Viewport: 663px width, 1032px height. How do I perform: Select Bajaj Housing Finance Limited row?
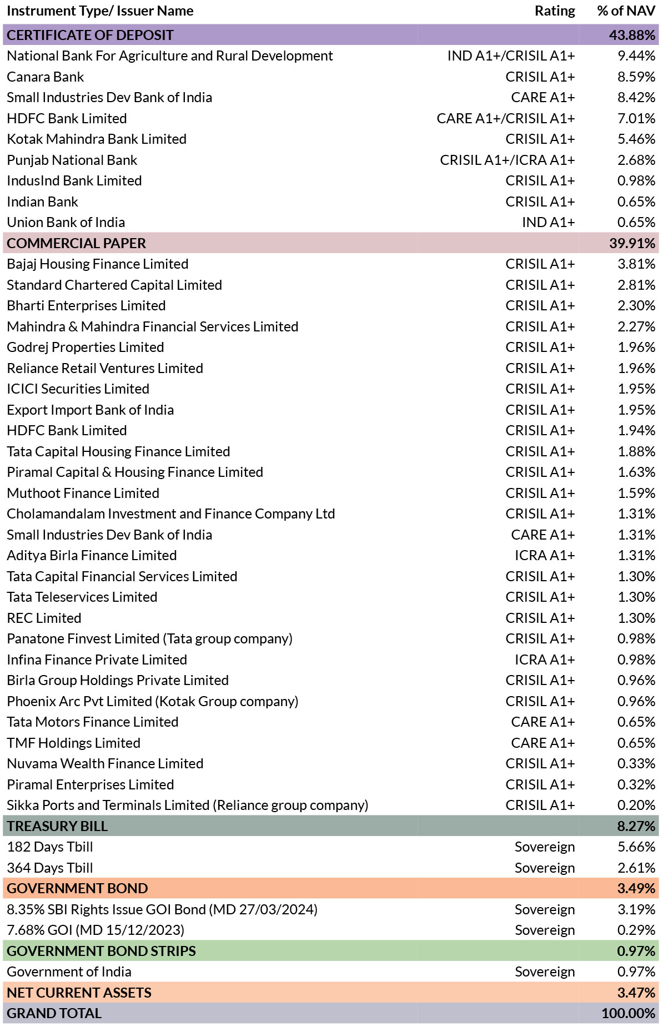tap(331, 264)
